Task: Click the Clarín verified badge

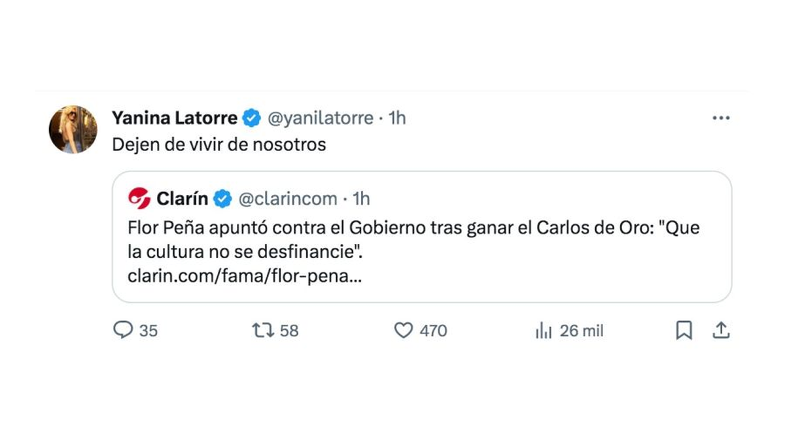Action: point(222,198)
